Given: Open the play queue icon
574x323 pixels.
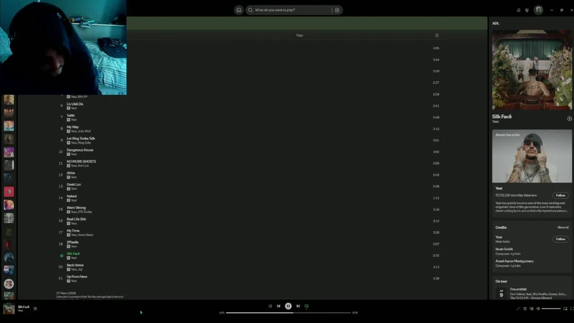Looking at the screenshot, I should coord(525,309).
